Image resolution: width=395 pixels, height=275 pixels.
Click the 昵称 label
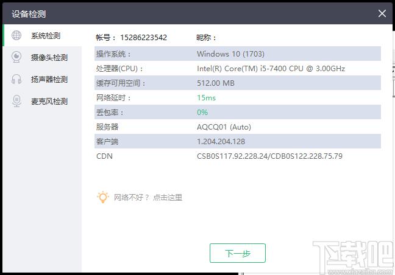(206, 38)
